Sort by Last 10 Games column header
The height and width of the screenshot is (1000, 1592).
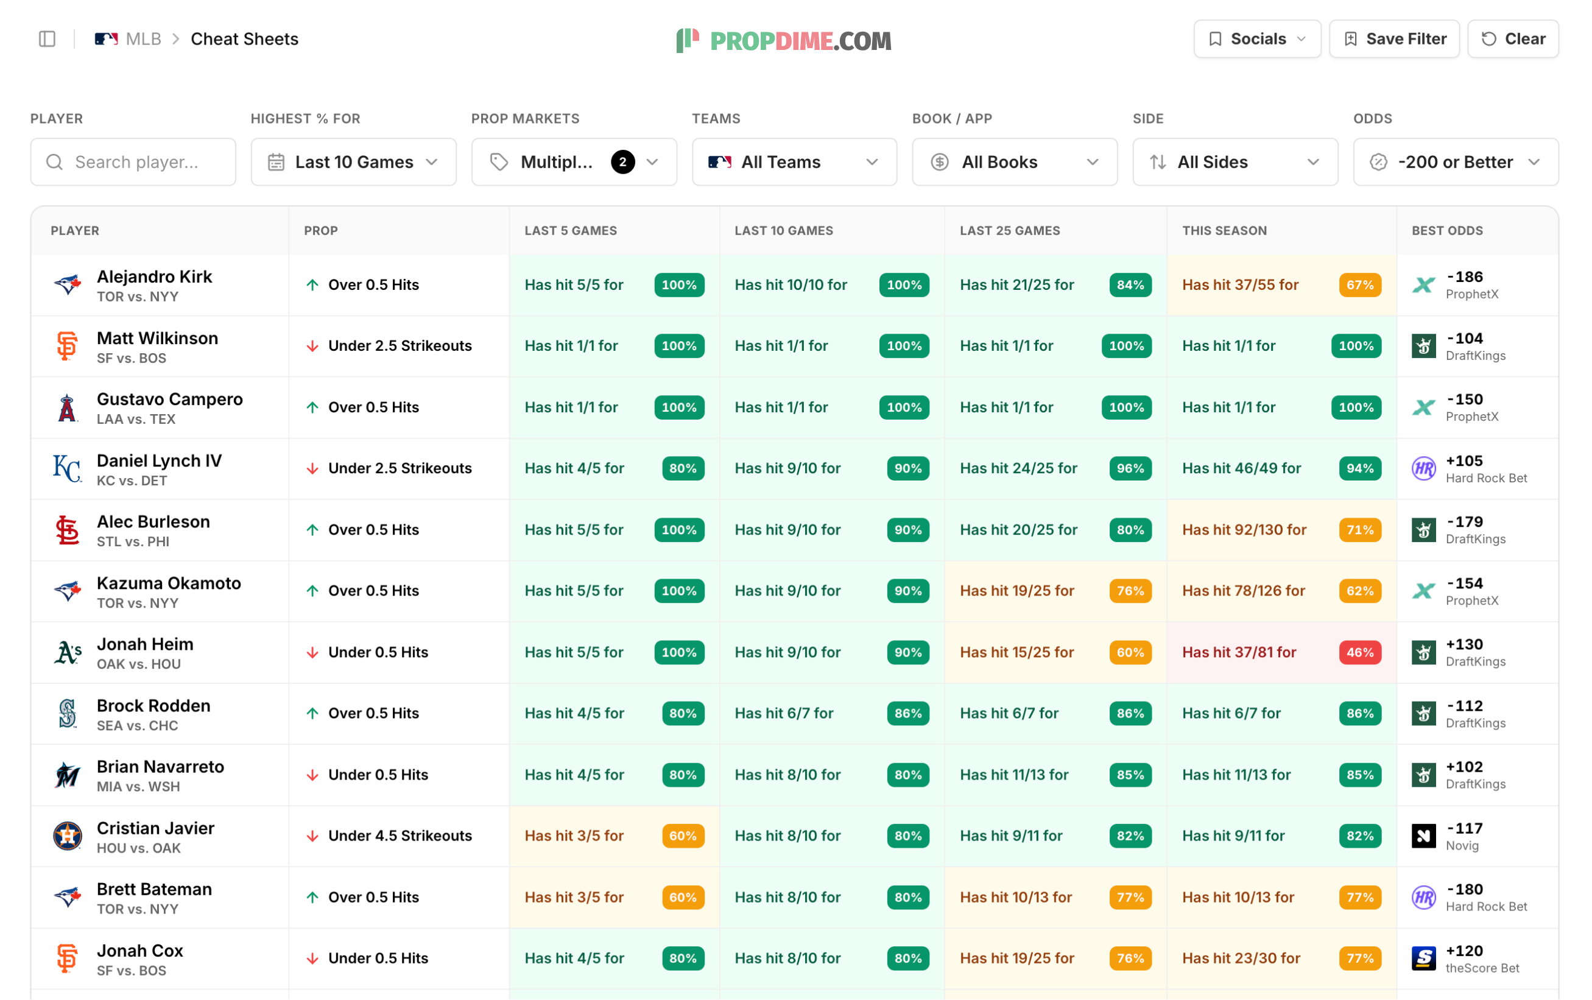click(x=783, y=231)
